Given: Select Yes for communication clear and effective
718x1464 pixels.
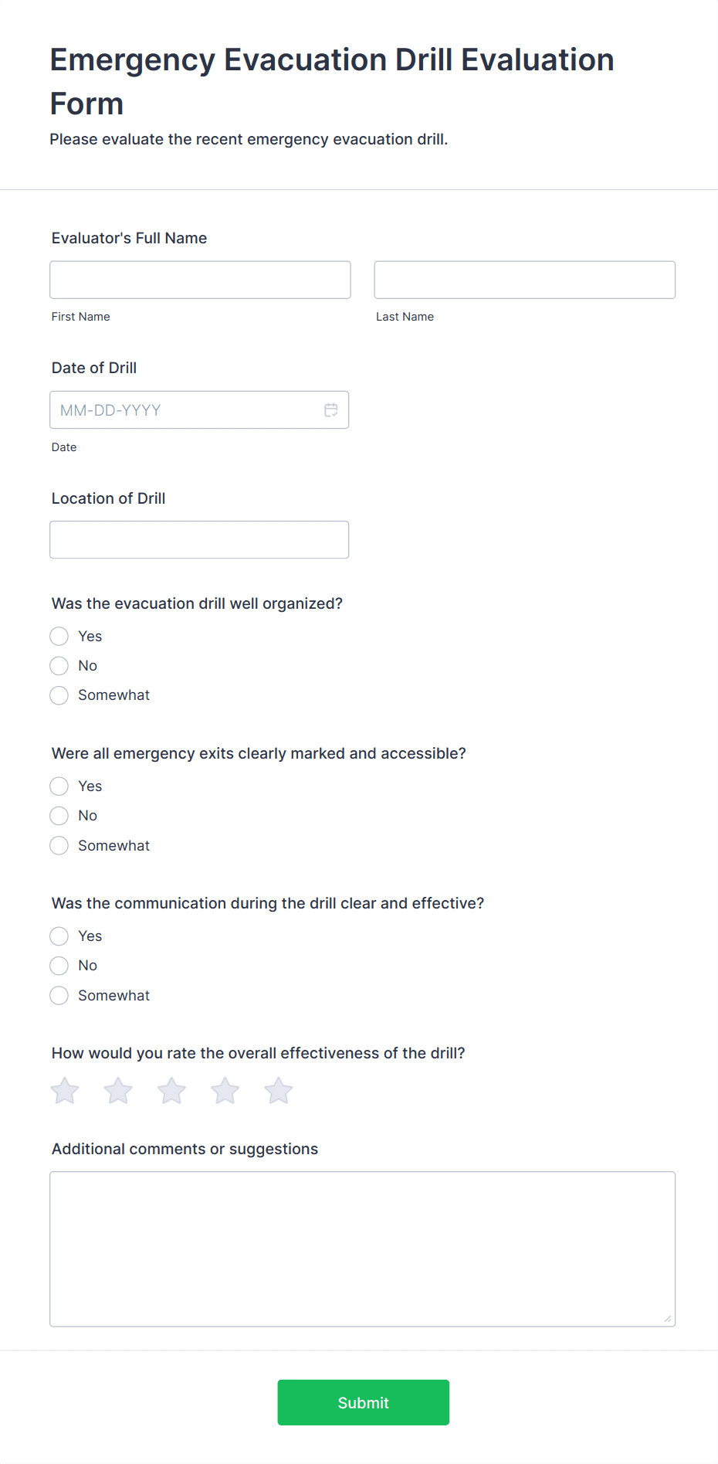Looking at the screenshot, I should pyautogui.click(x=59, y=936).
